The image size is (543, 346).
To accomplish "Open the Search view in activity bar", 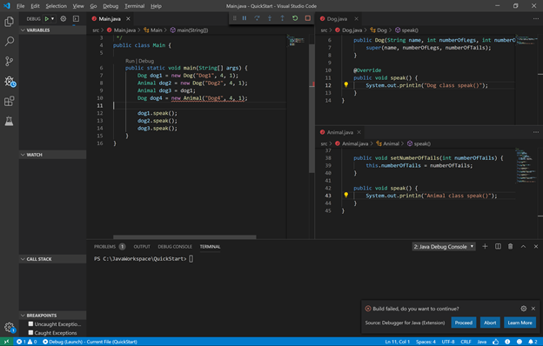I will pos(9,41).
